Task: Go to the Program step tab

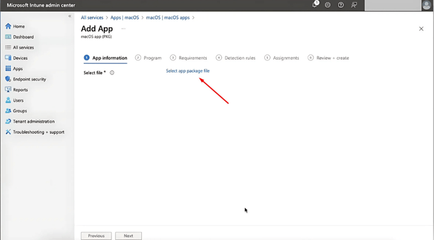Action: click(148, 58)
